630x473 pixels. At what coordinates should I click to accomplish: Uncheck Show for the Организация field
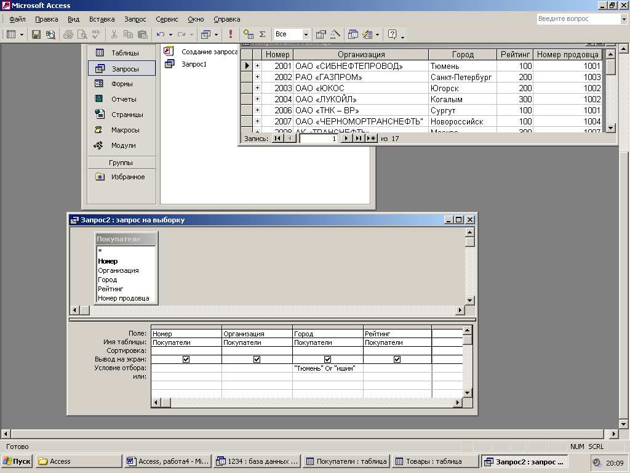point(257,359)
